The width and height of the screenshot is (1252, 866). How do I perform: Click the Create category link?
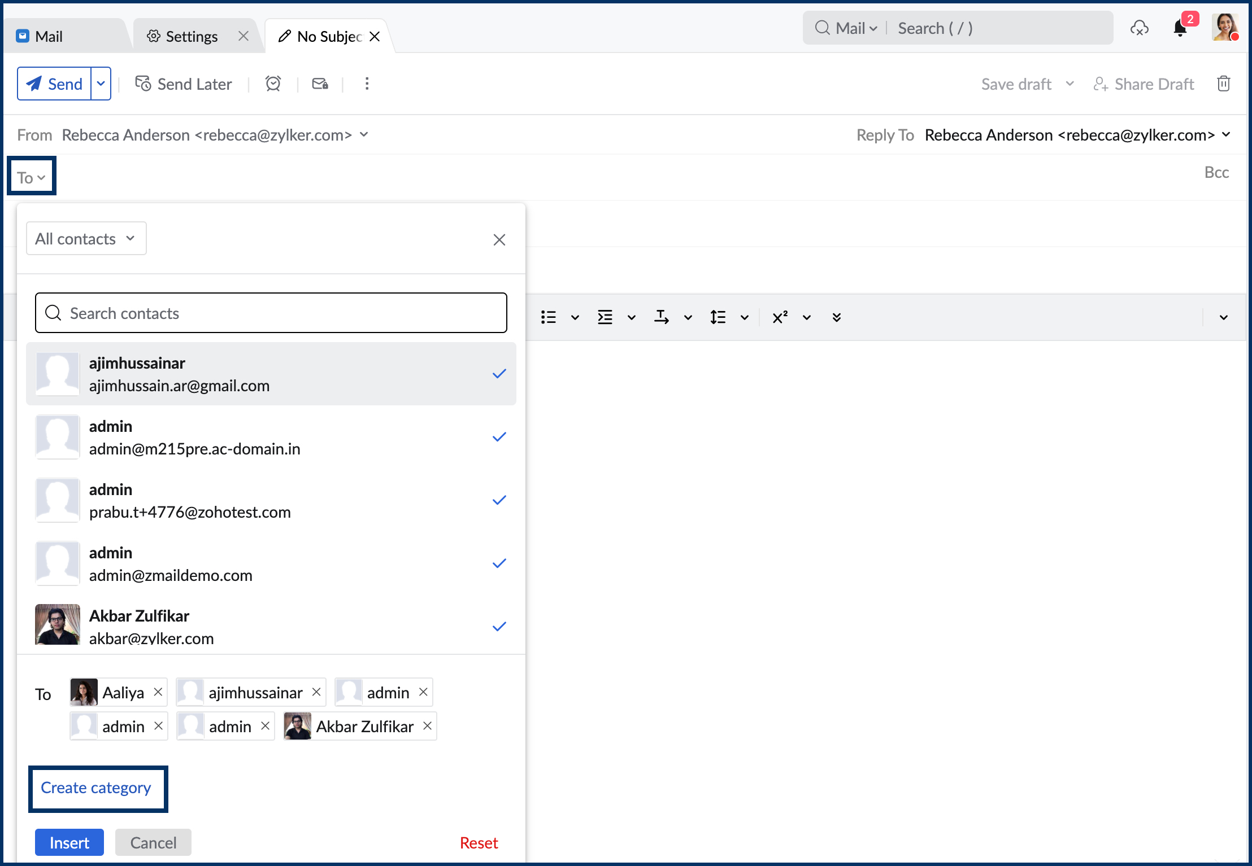point(96,788)
